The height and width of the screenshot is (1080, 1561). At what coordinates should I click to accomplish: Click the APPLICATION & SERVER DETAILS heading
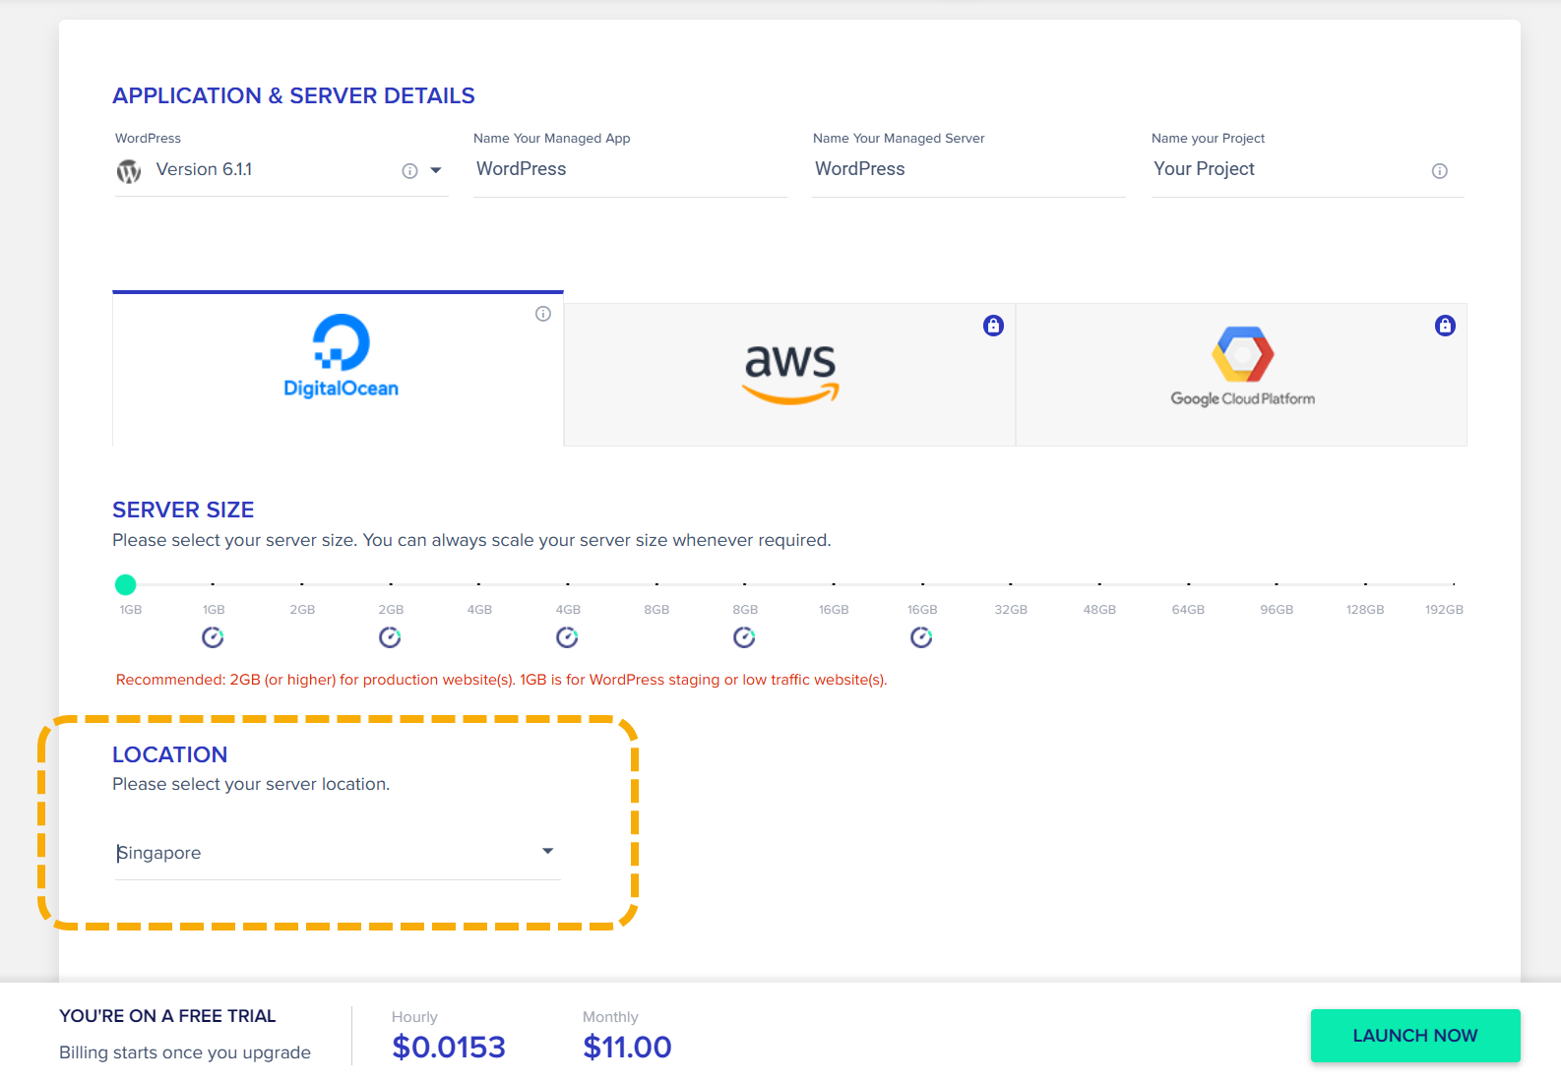[293, 95]
